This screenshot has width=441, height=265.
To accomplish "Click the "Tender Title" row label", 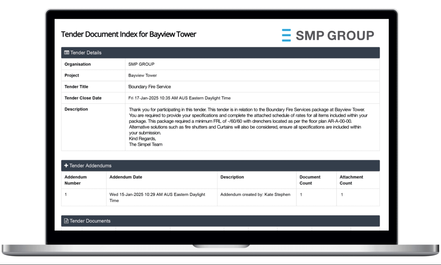I will [x=76, y=87].
